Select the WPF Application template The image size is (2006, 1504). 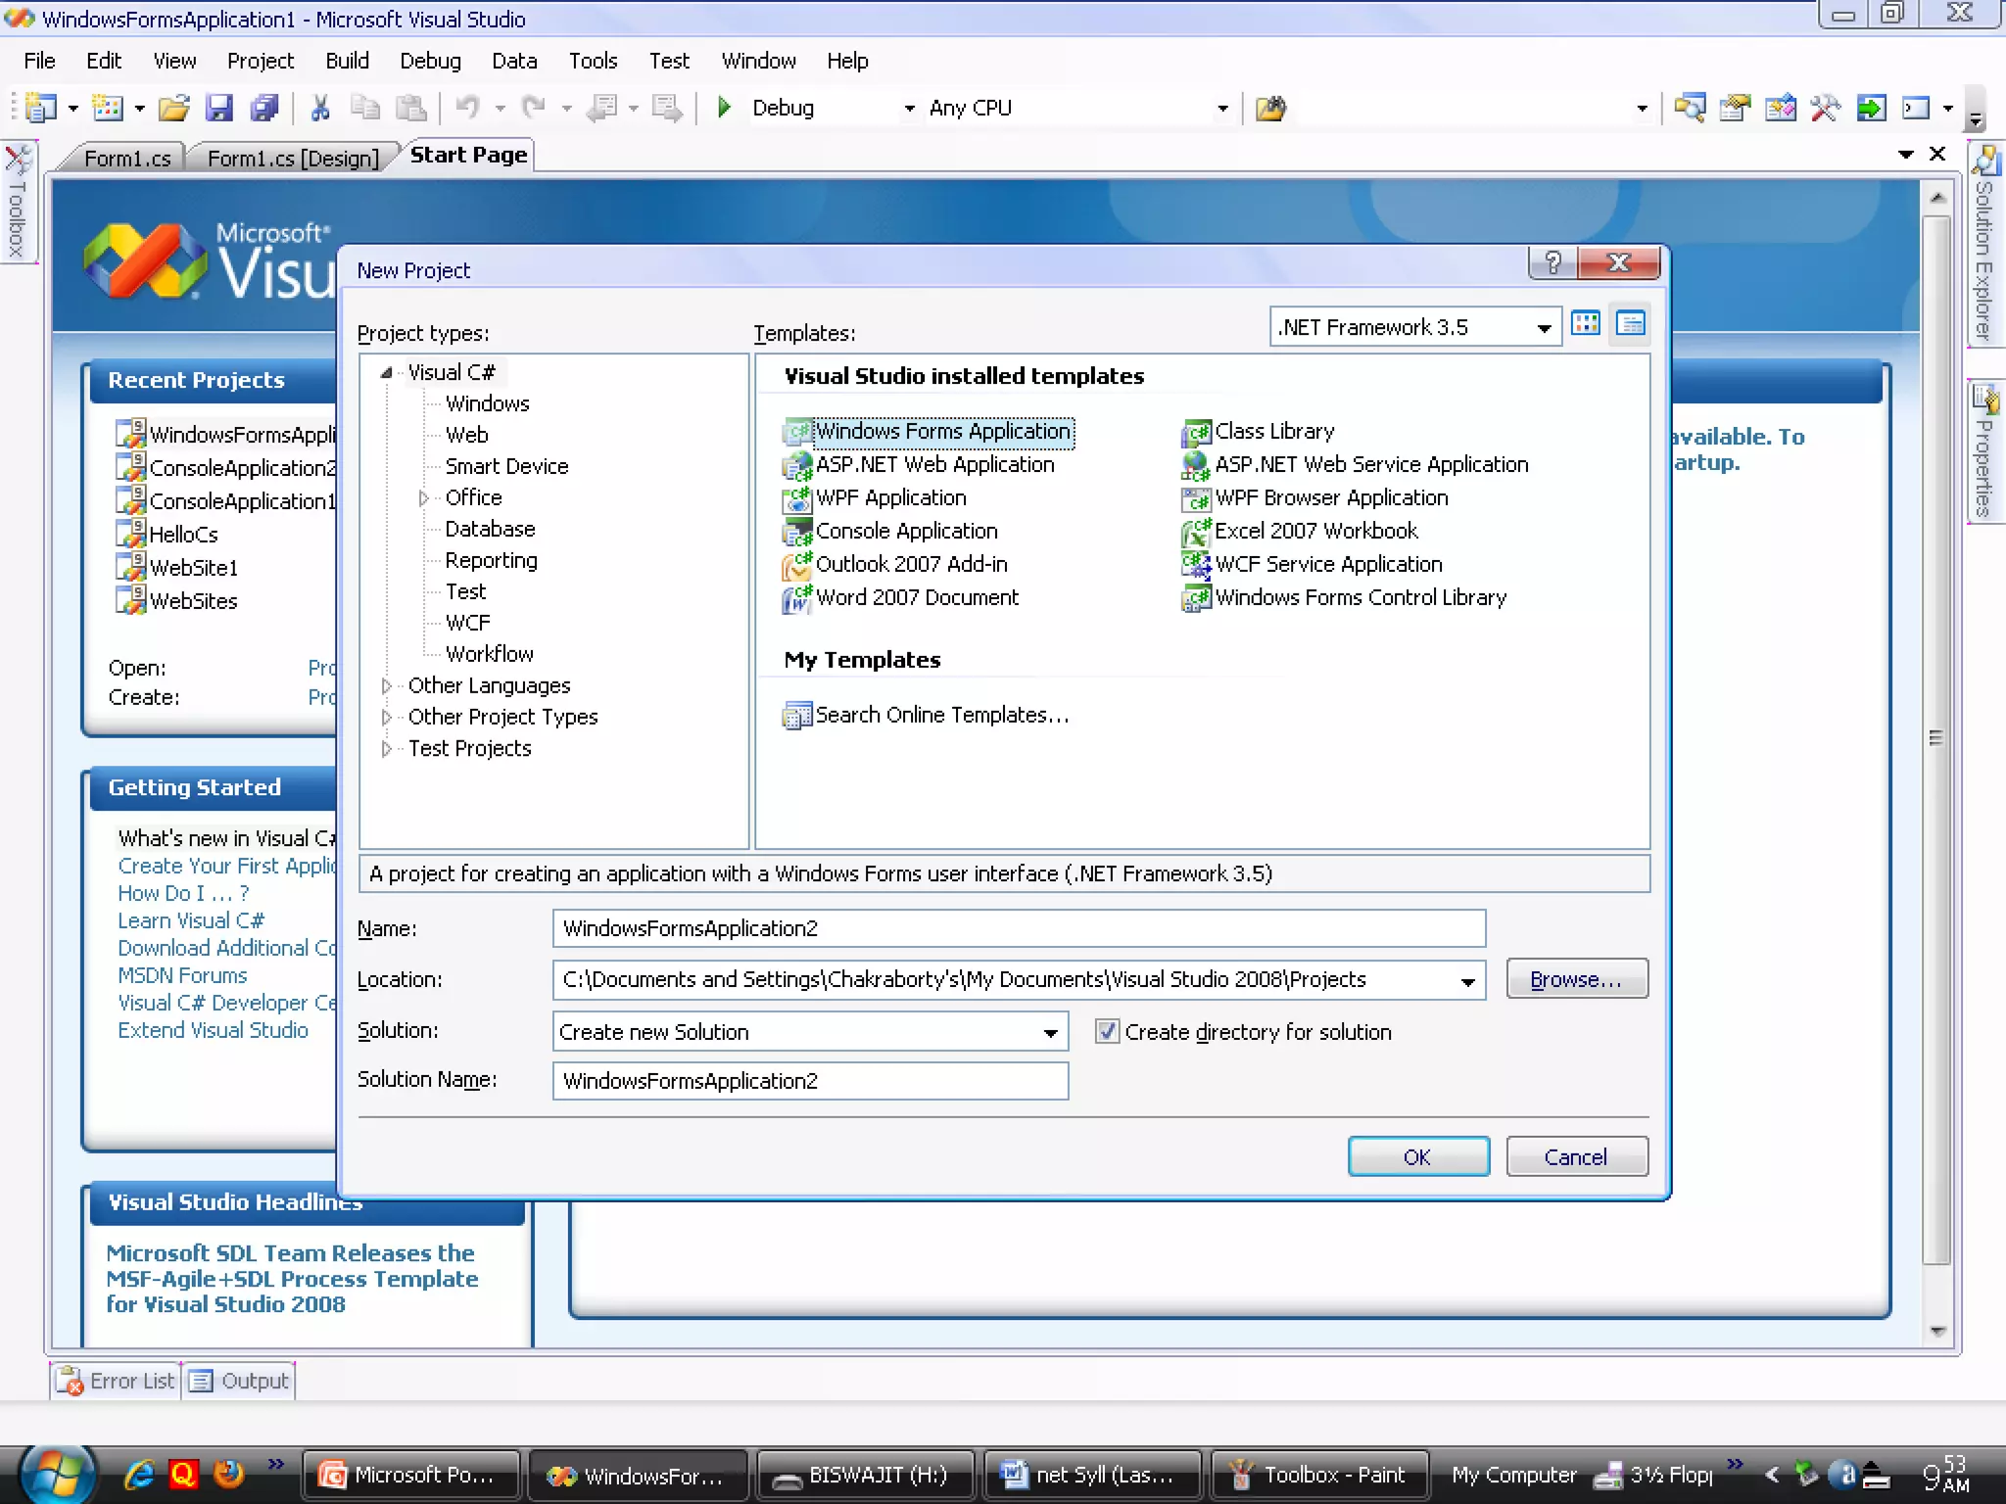tap(890, 497)
